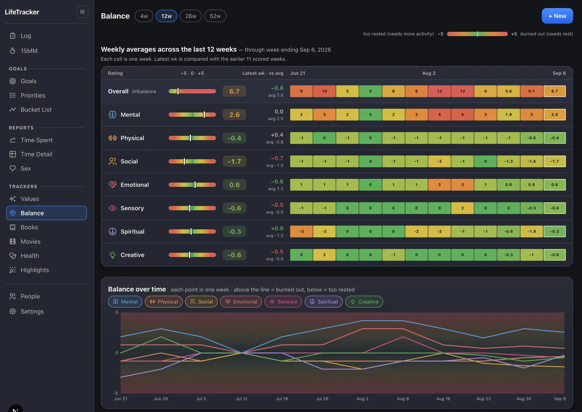
Task: Click the Time Detail table icon
Action: click(13, 154)
